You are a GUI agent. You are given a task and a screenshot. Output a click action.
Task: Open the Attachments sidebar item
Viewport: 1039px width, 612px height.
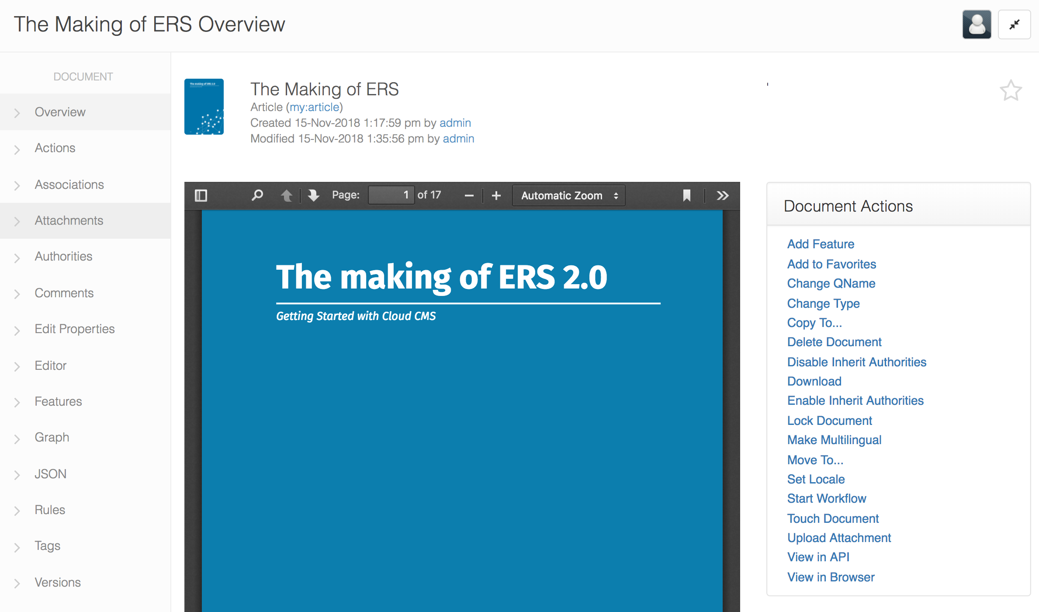click(x=85, y=221)
